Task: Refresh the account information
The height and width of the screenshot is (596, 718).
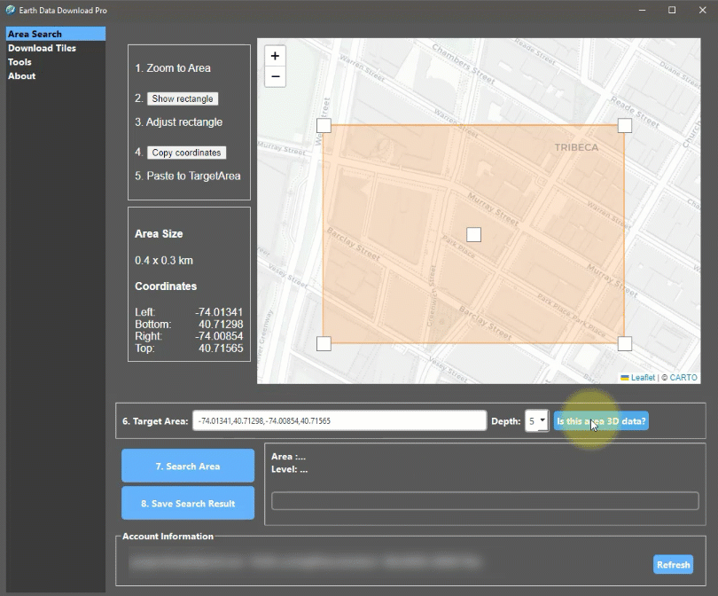Action: (x=673, y=564)
